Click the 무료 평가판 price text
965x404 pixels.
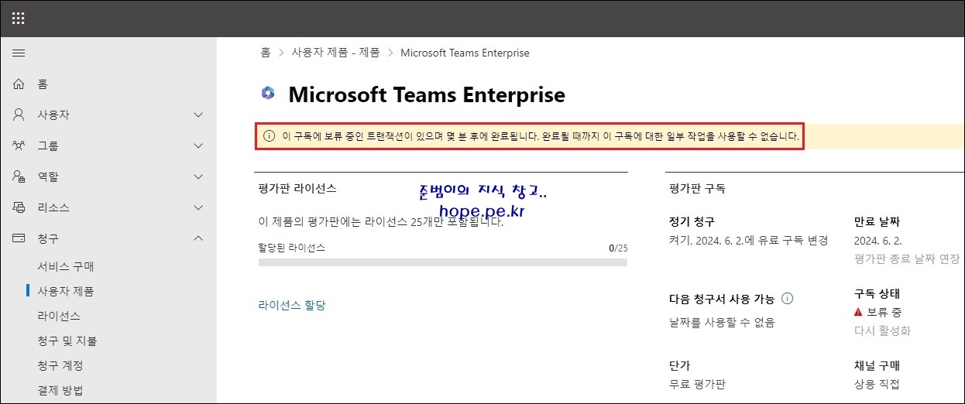tap(697, 384)
